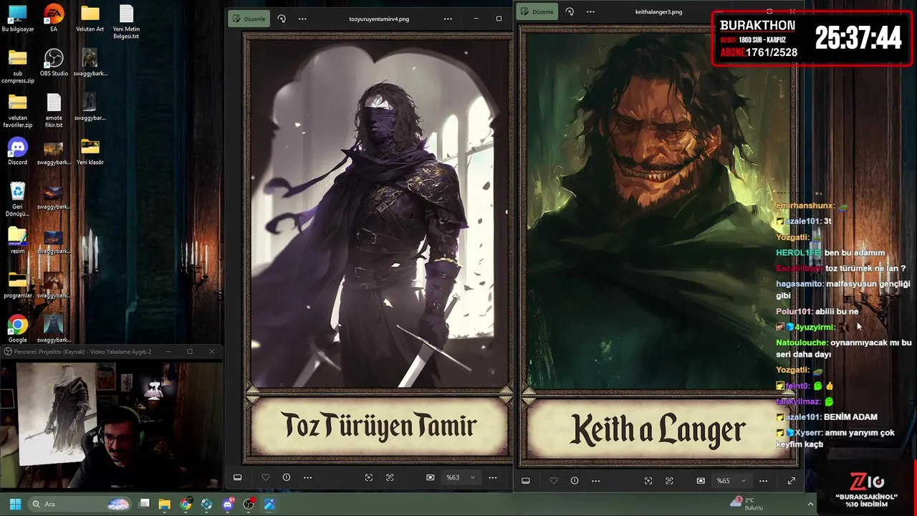Click visual search icon in tozyuruyentamir window
The height and width of the screenshot is (516, 917).
tap(368, 477)
